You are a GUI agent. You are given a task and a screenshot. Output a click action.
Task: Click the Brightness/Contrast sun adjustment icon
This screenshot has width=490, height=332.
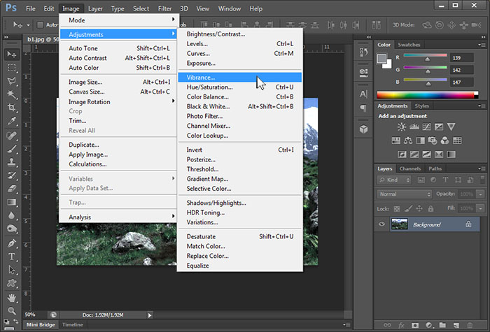click(x=401, y=127)
